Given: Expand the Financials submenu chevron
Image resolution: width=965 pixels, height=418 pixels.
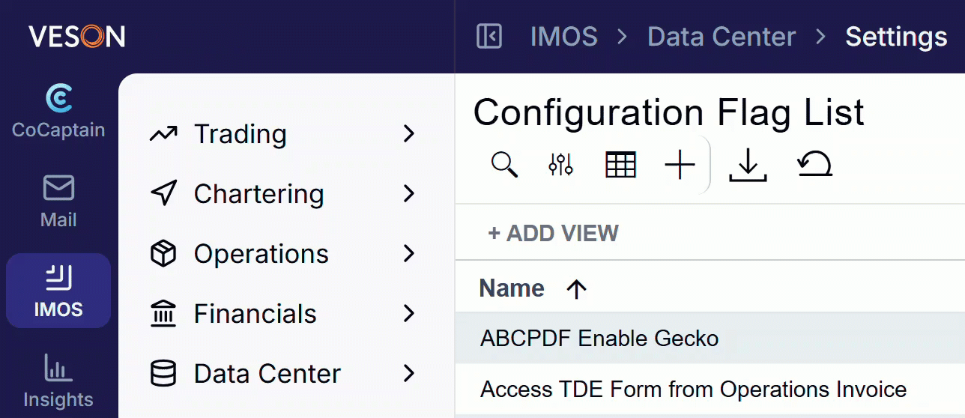Looking at the screenshot, I should [x=408, y=314].
